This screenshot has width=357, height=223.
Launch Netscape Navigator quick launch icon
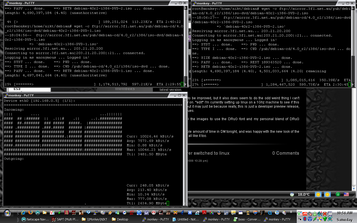(38, 213)
